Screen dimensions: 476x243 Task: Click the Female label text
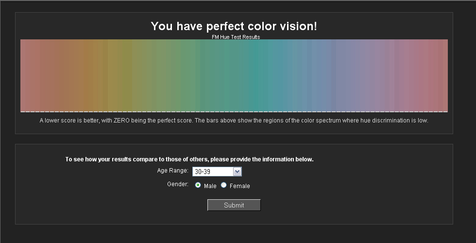239,186
